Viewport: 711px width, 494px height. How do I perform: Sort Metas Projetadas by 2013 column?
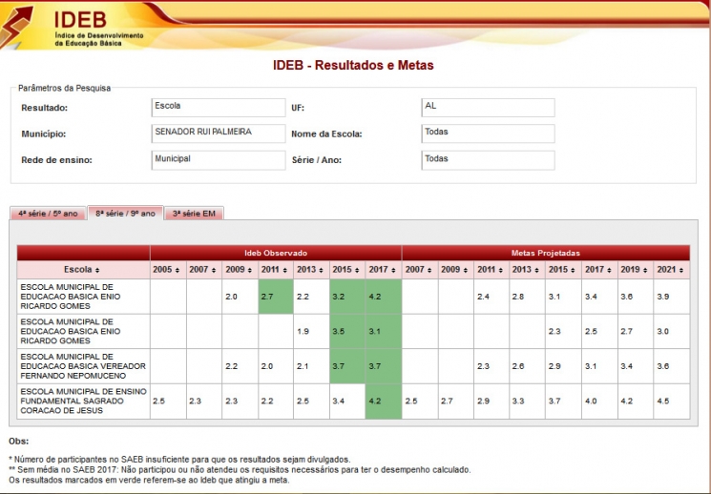tap(528, 270)
